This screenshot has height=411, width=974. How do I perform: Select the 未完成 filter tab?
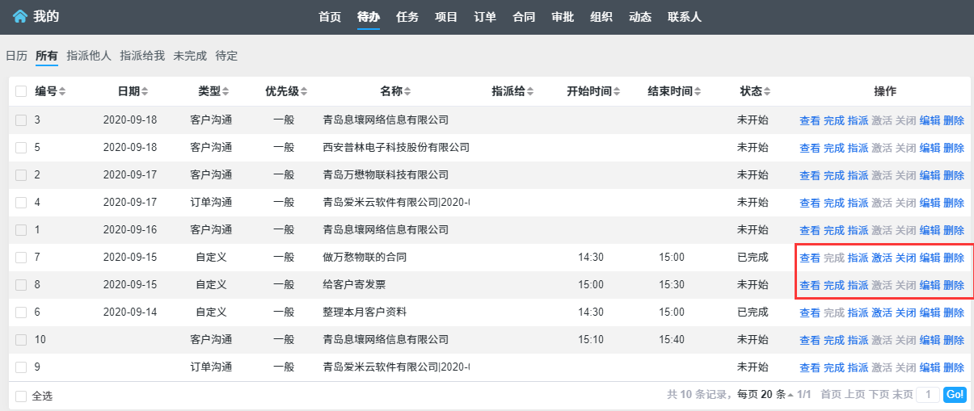pos(190,56)
